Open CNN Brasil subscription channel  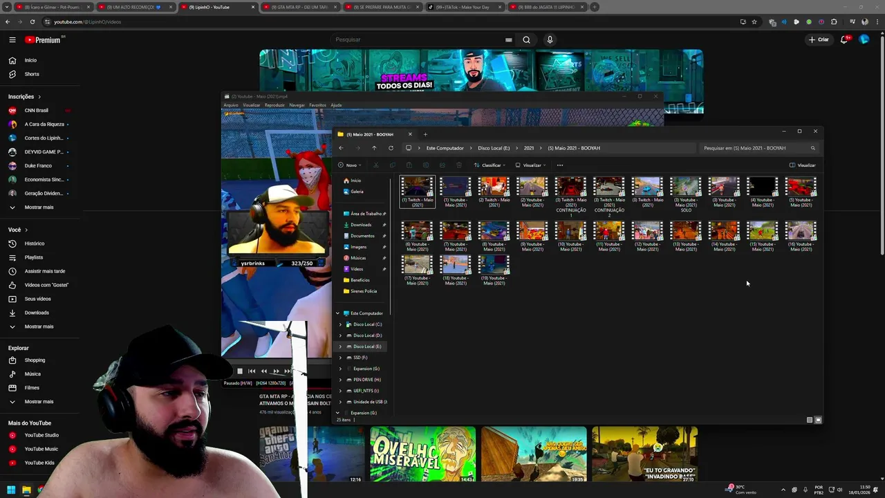[37, 110]
